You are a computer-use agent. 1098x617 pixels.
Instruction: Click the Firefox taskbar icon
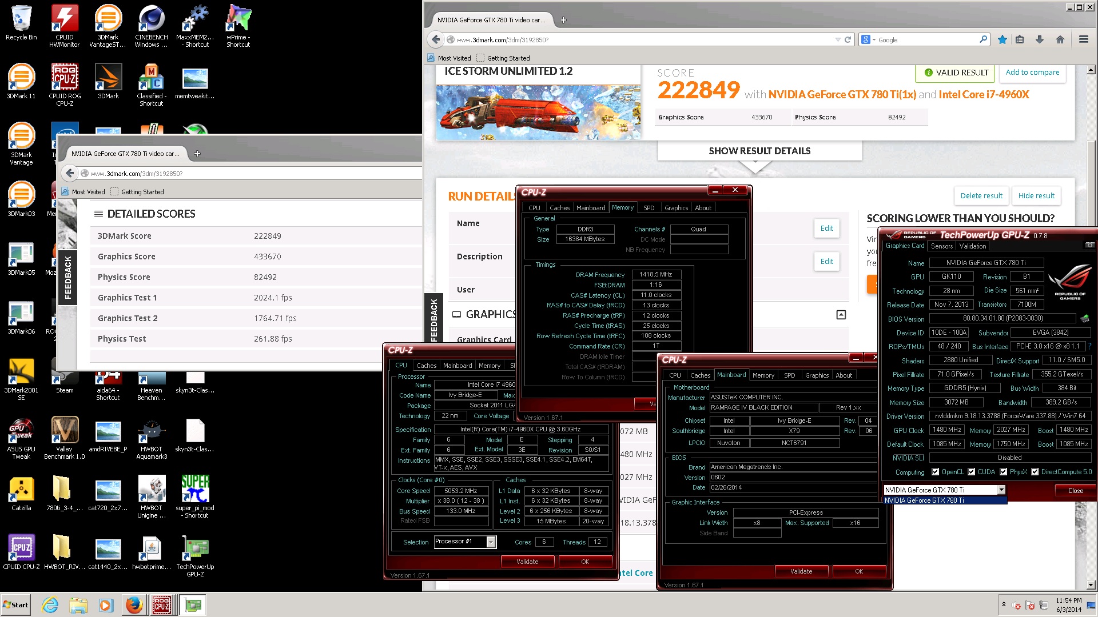(134, 604)
